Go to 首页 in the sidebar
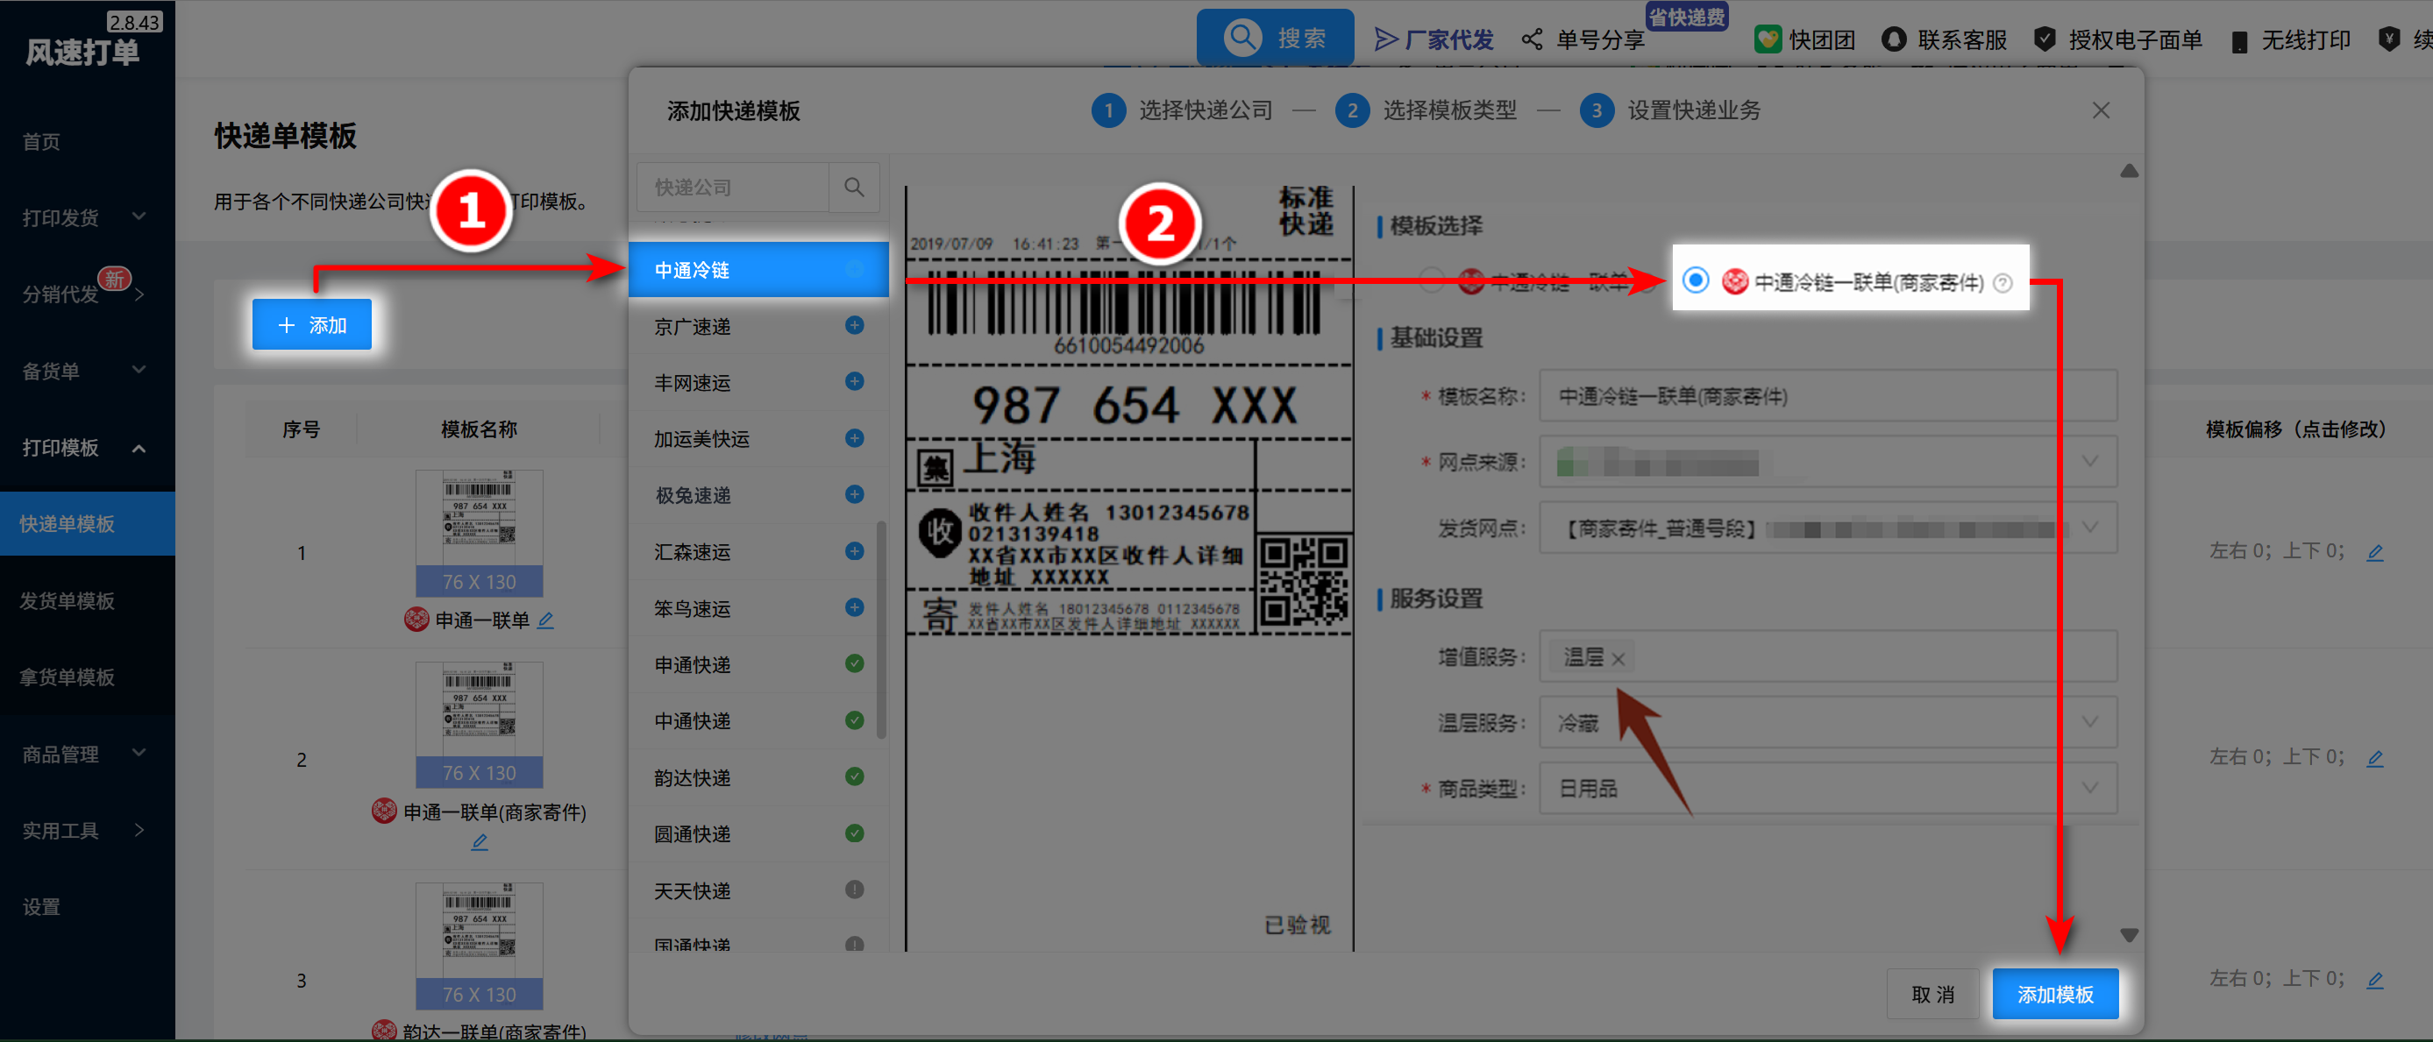Viewport: 2433px width, 1042px height. [87, 142]
